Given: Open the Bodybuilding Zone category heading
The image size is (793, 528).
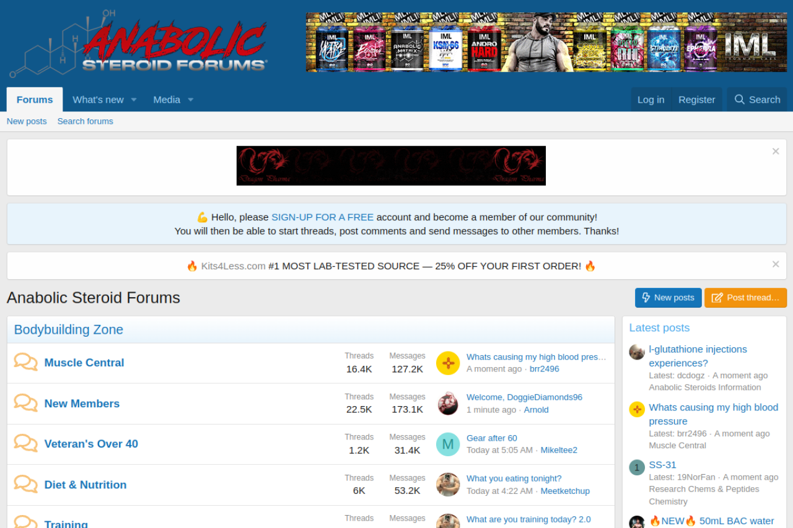Looking at the screenshot, I should (69, 329).
